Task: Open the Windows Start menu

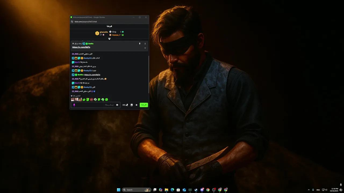Action: coord(119,190)
